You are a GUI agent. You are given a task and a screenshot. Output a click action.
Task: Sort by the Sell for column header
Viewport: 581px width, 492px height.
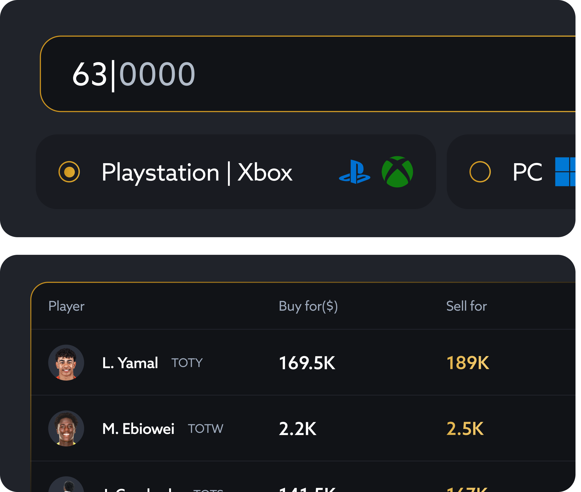point(466,306)
